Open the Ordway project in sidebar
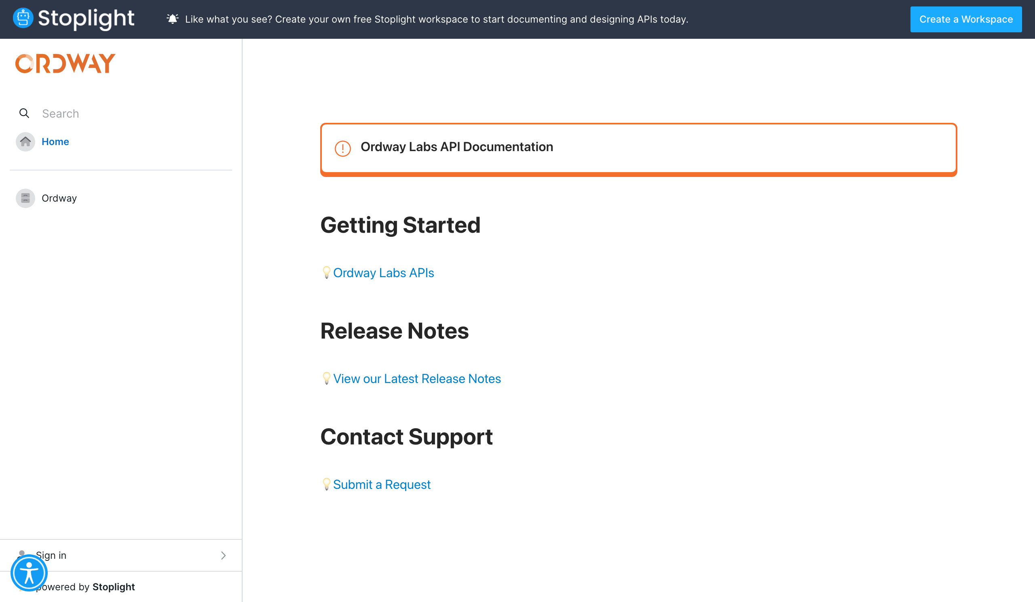The width and height of the screenshot is (1035, 602). [59, 198]
